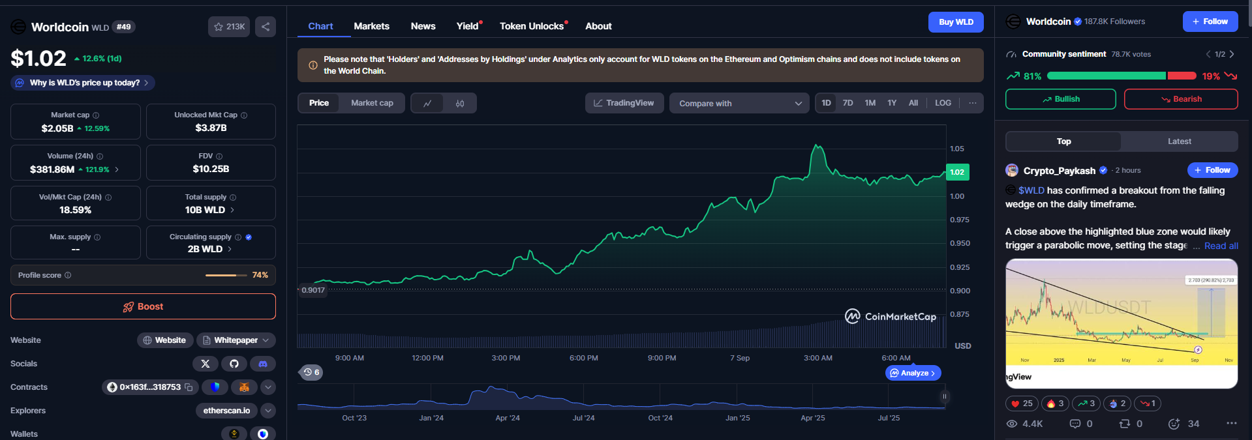The height and width of the screenshot is (440, 1252).
Task: Vote Bearish on community sentiment
Action: (x=1180, y=99)
